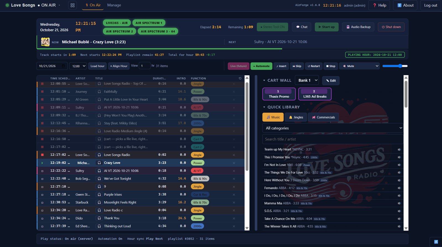Viewport: 442px width, 247px height.
Task: Switch quick library to Jingles tab
Action: pos(296,117)
